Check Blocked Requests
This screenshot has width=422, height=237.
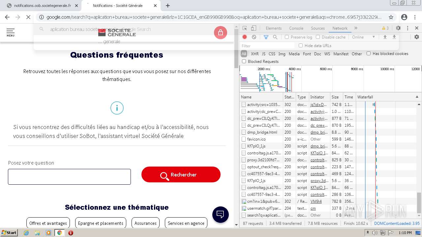coord(244,61)
